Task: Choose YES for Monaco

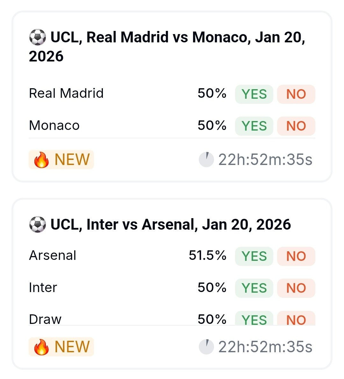Action: [254, 126]
